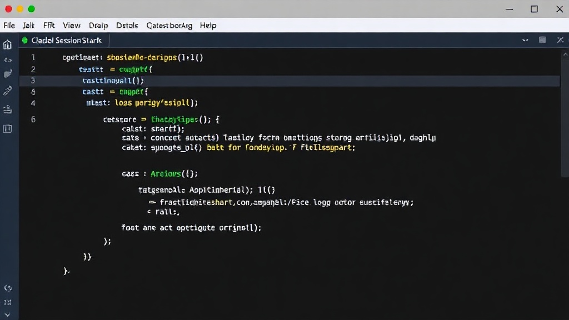569x320 pixels.
Task: Click the stack tray icon in the sidebar
Action: [8, 109]
